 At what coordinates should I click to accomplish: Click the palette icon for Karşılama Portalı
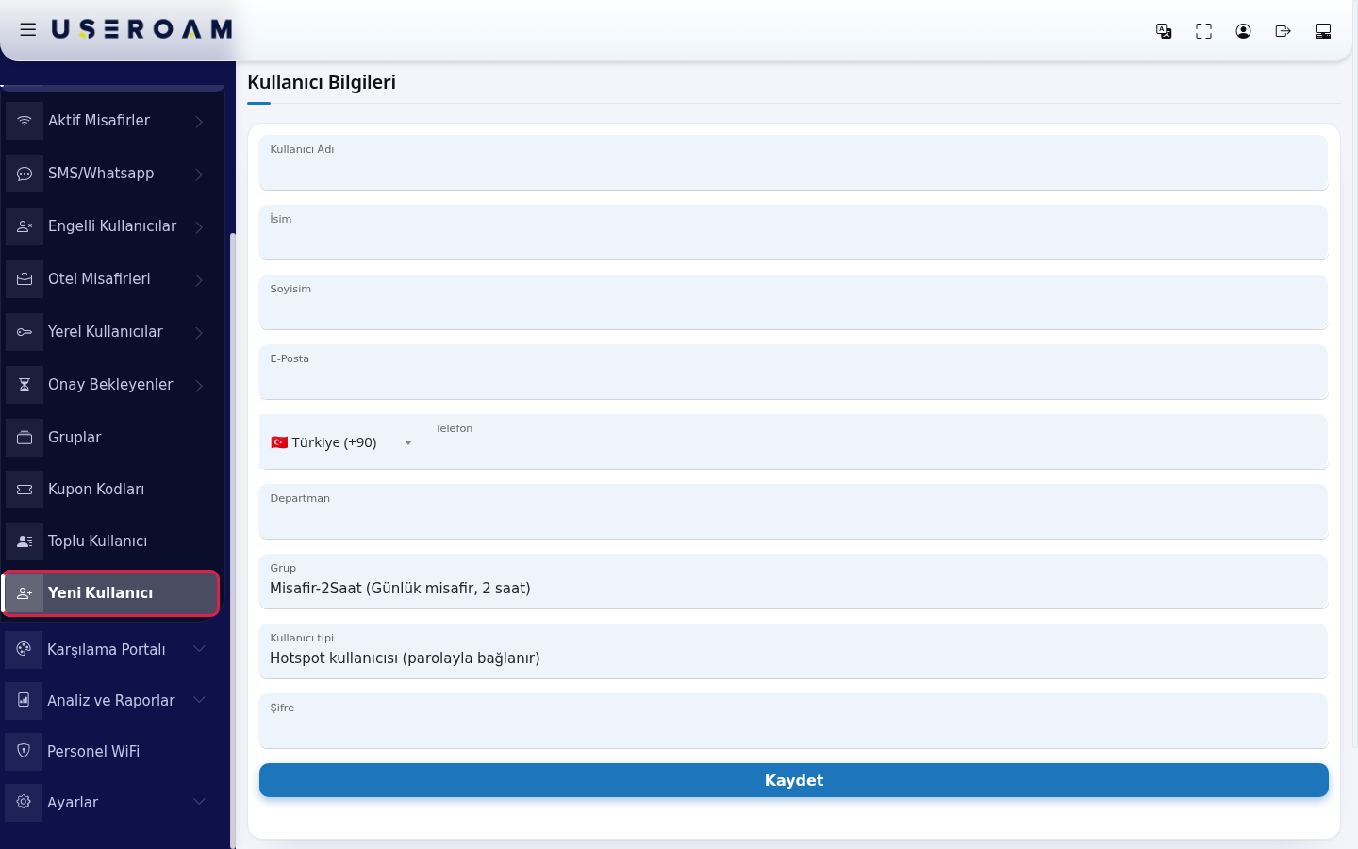tap(24, 649)
